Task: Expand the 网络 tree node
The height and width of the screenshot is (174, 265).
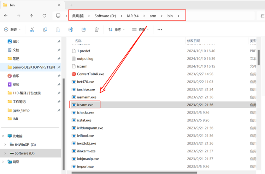Action: click(3, 162)
